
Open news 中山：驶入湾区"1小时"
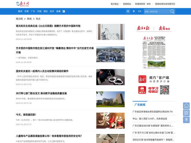tap(150, 119)
